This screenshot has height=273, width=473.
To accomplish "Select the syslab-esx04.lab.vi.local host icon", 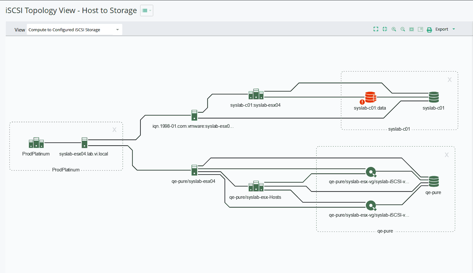I will pos(84,143).
